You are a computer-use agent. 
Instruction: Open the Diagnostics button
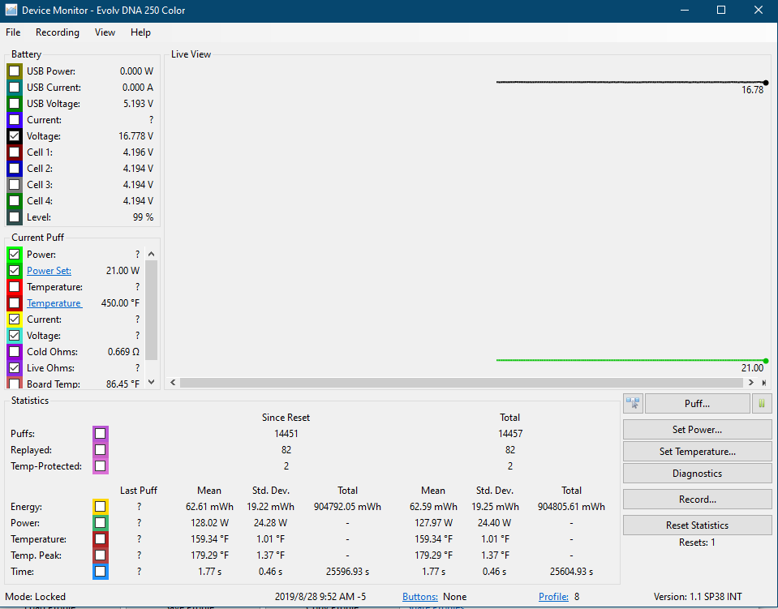coord(697,474)
